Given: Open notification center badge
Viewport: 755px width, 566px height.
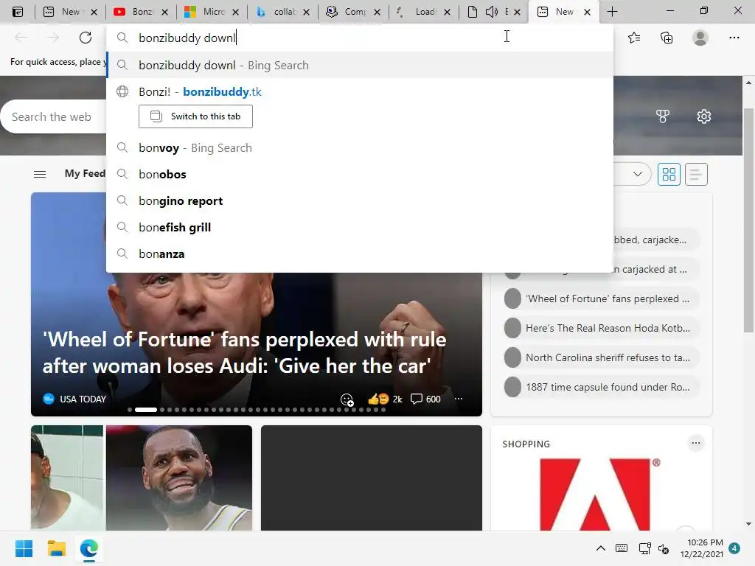Looking at the screenshot, I should coord(734,548).
